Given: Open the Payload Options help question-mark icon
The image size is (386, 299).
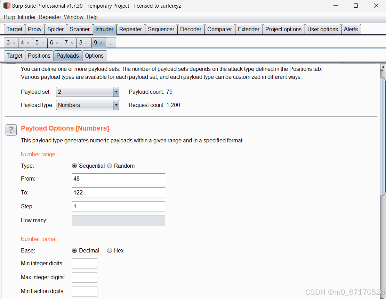Looking at the screenshot, I should [x=11, y=130].
